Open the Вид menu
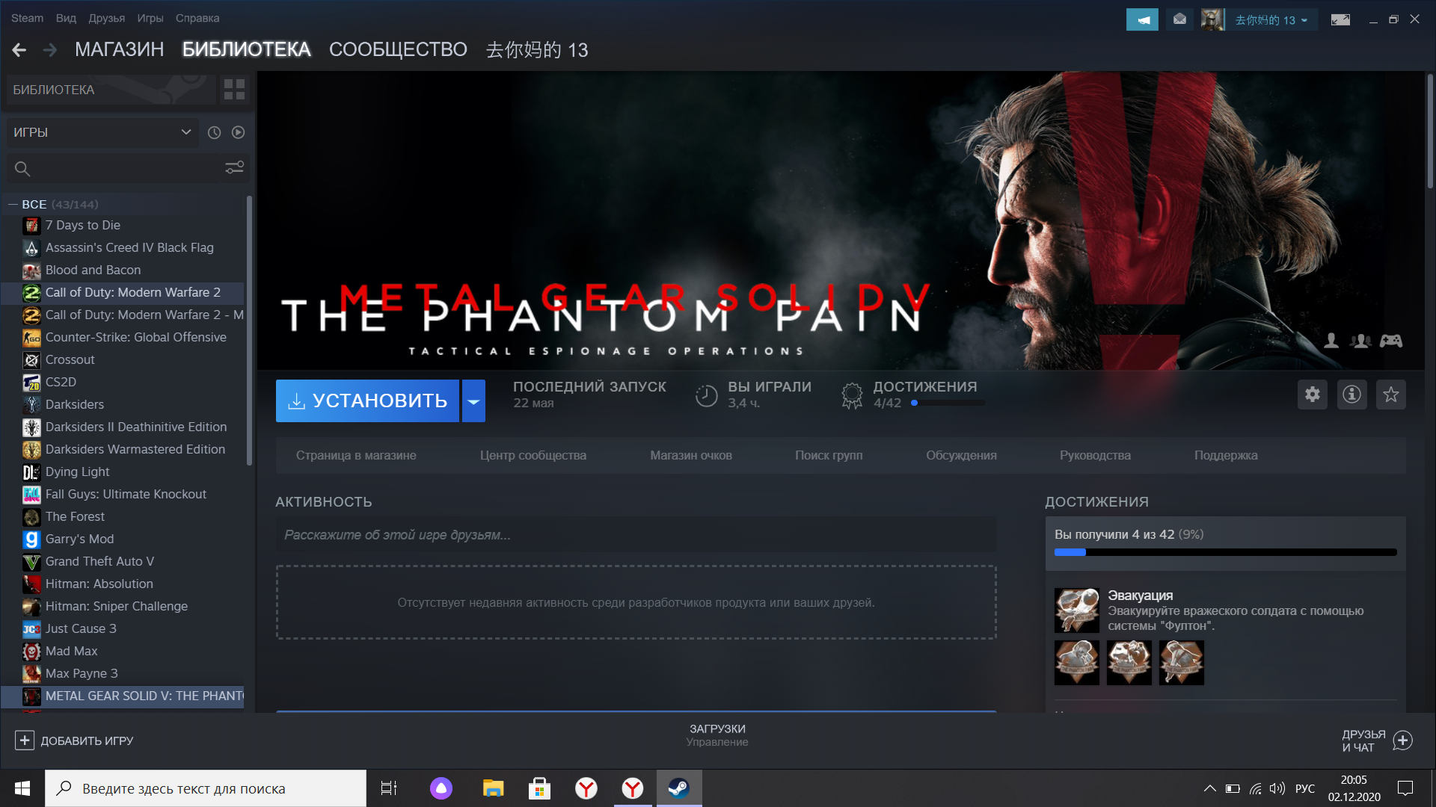Screen dimensions: 1436x807 (x=66, y=18)
